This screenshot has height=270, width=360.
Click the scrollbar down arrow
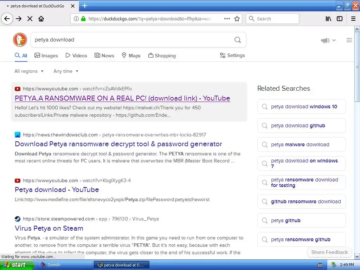(x=357, y=256)
